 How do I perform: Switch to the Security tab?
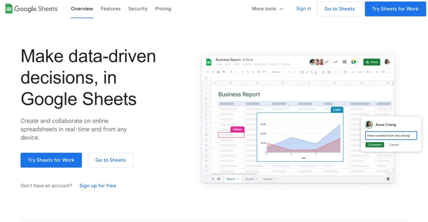[138, 9]
